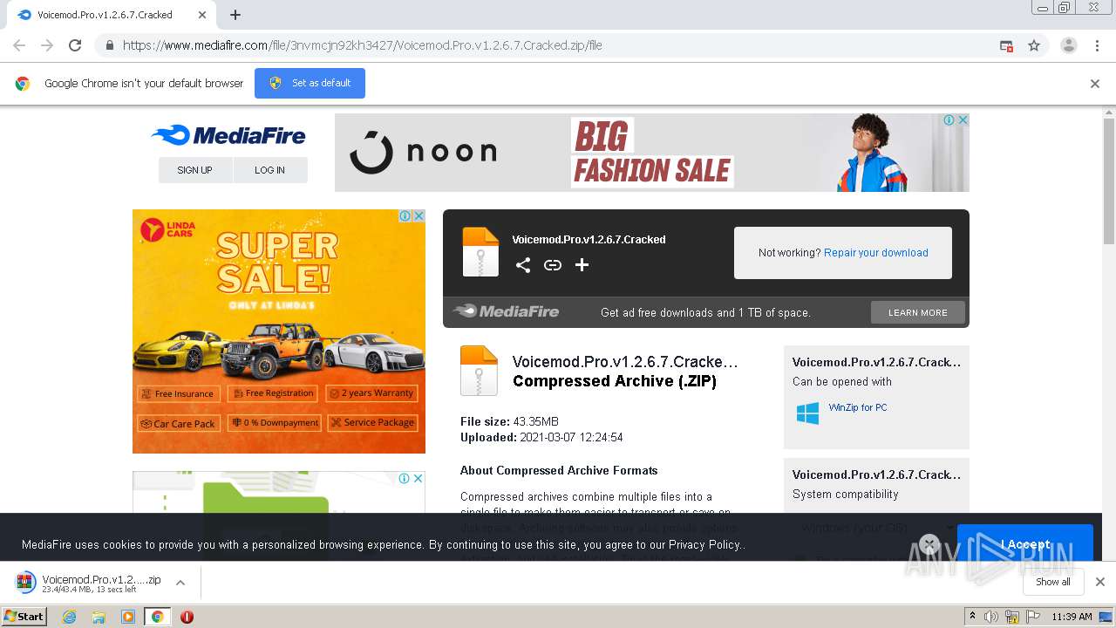1116x628 pixels.
Task: Click the noon fashion sale banner
Action: click(x=651, y=153)
